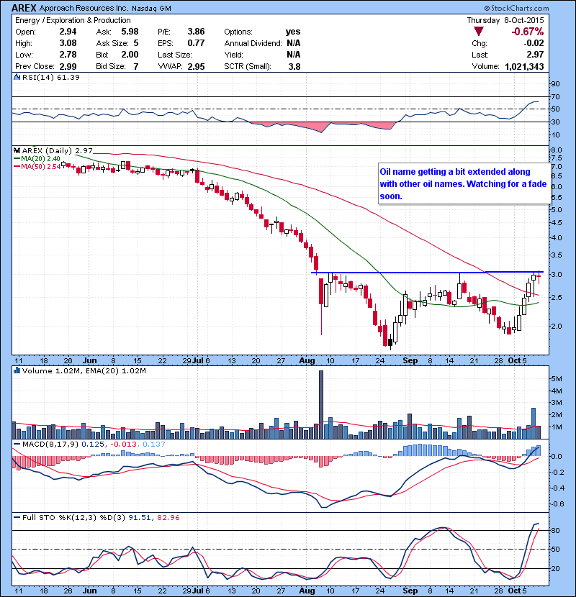Click the Bid value 2.00

(130, 55)
